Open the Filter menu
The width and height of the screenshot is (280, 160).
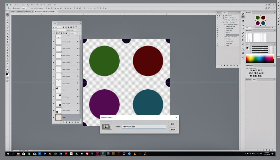pyautogui.click(x=37, y=5)
